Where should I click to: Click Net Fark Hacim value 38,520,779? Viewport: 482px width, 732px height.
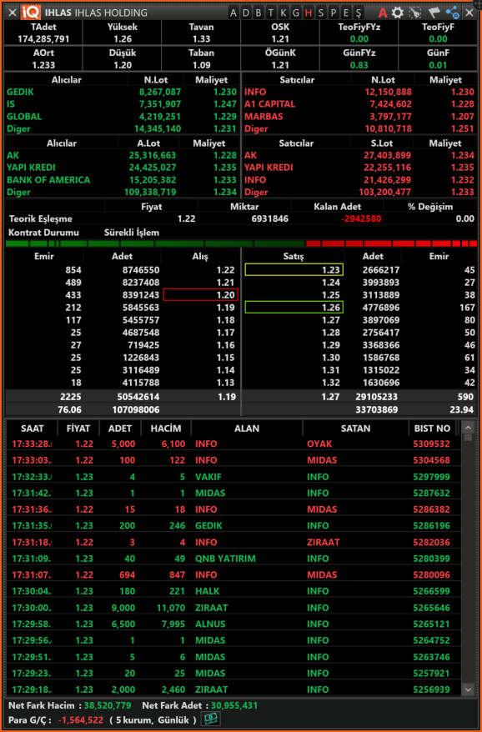[x=107, y=705]
